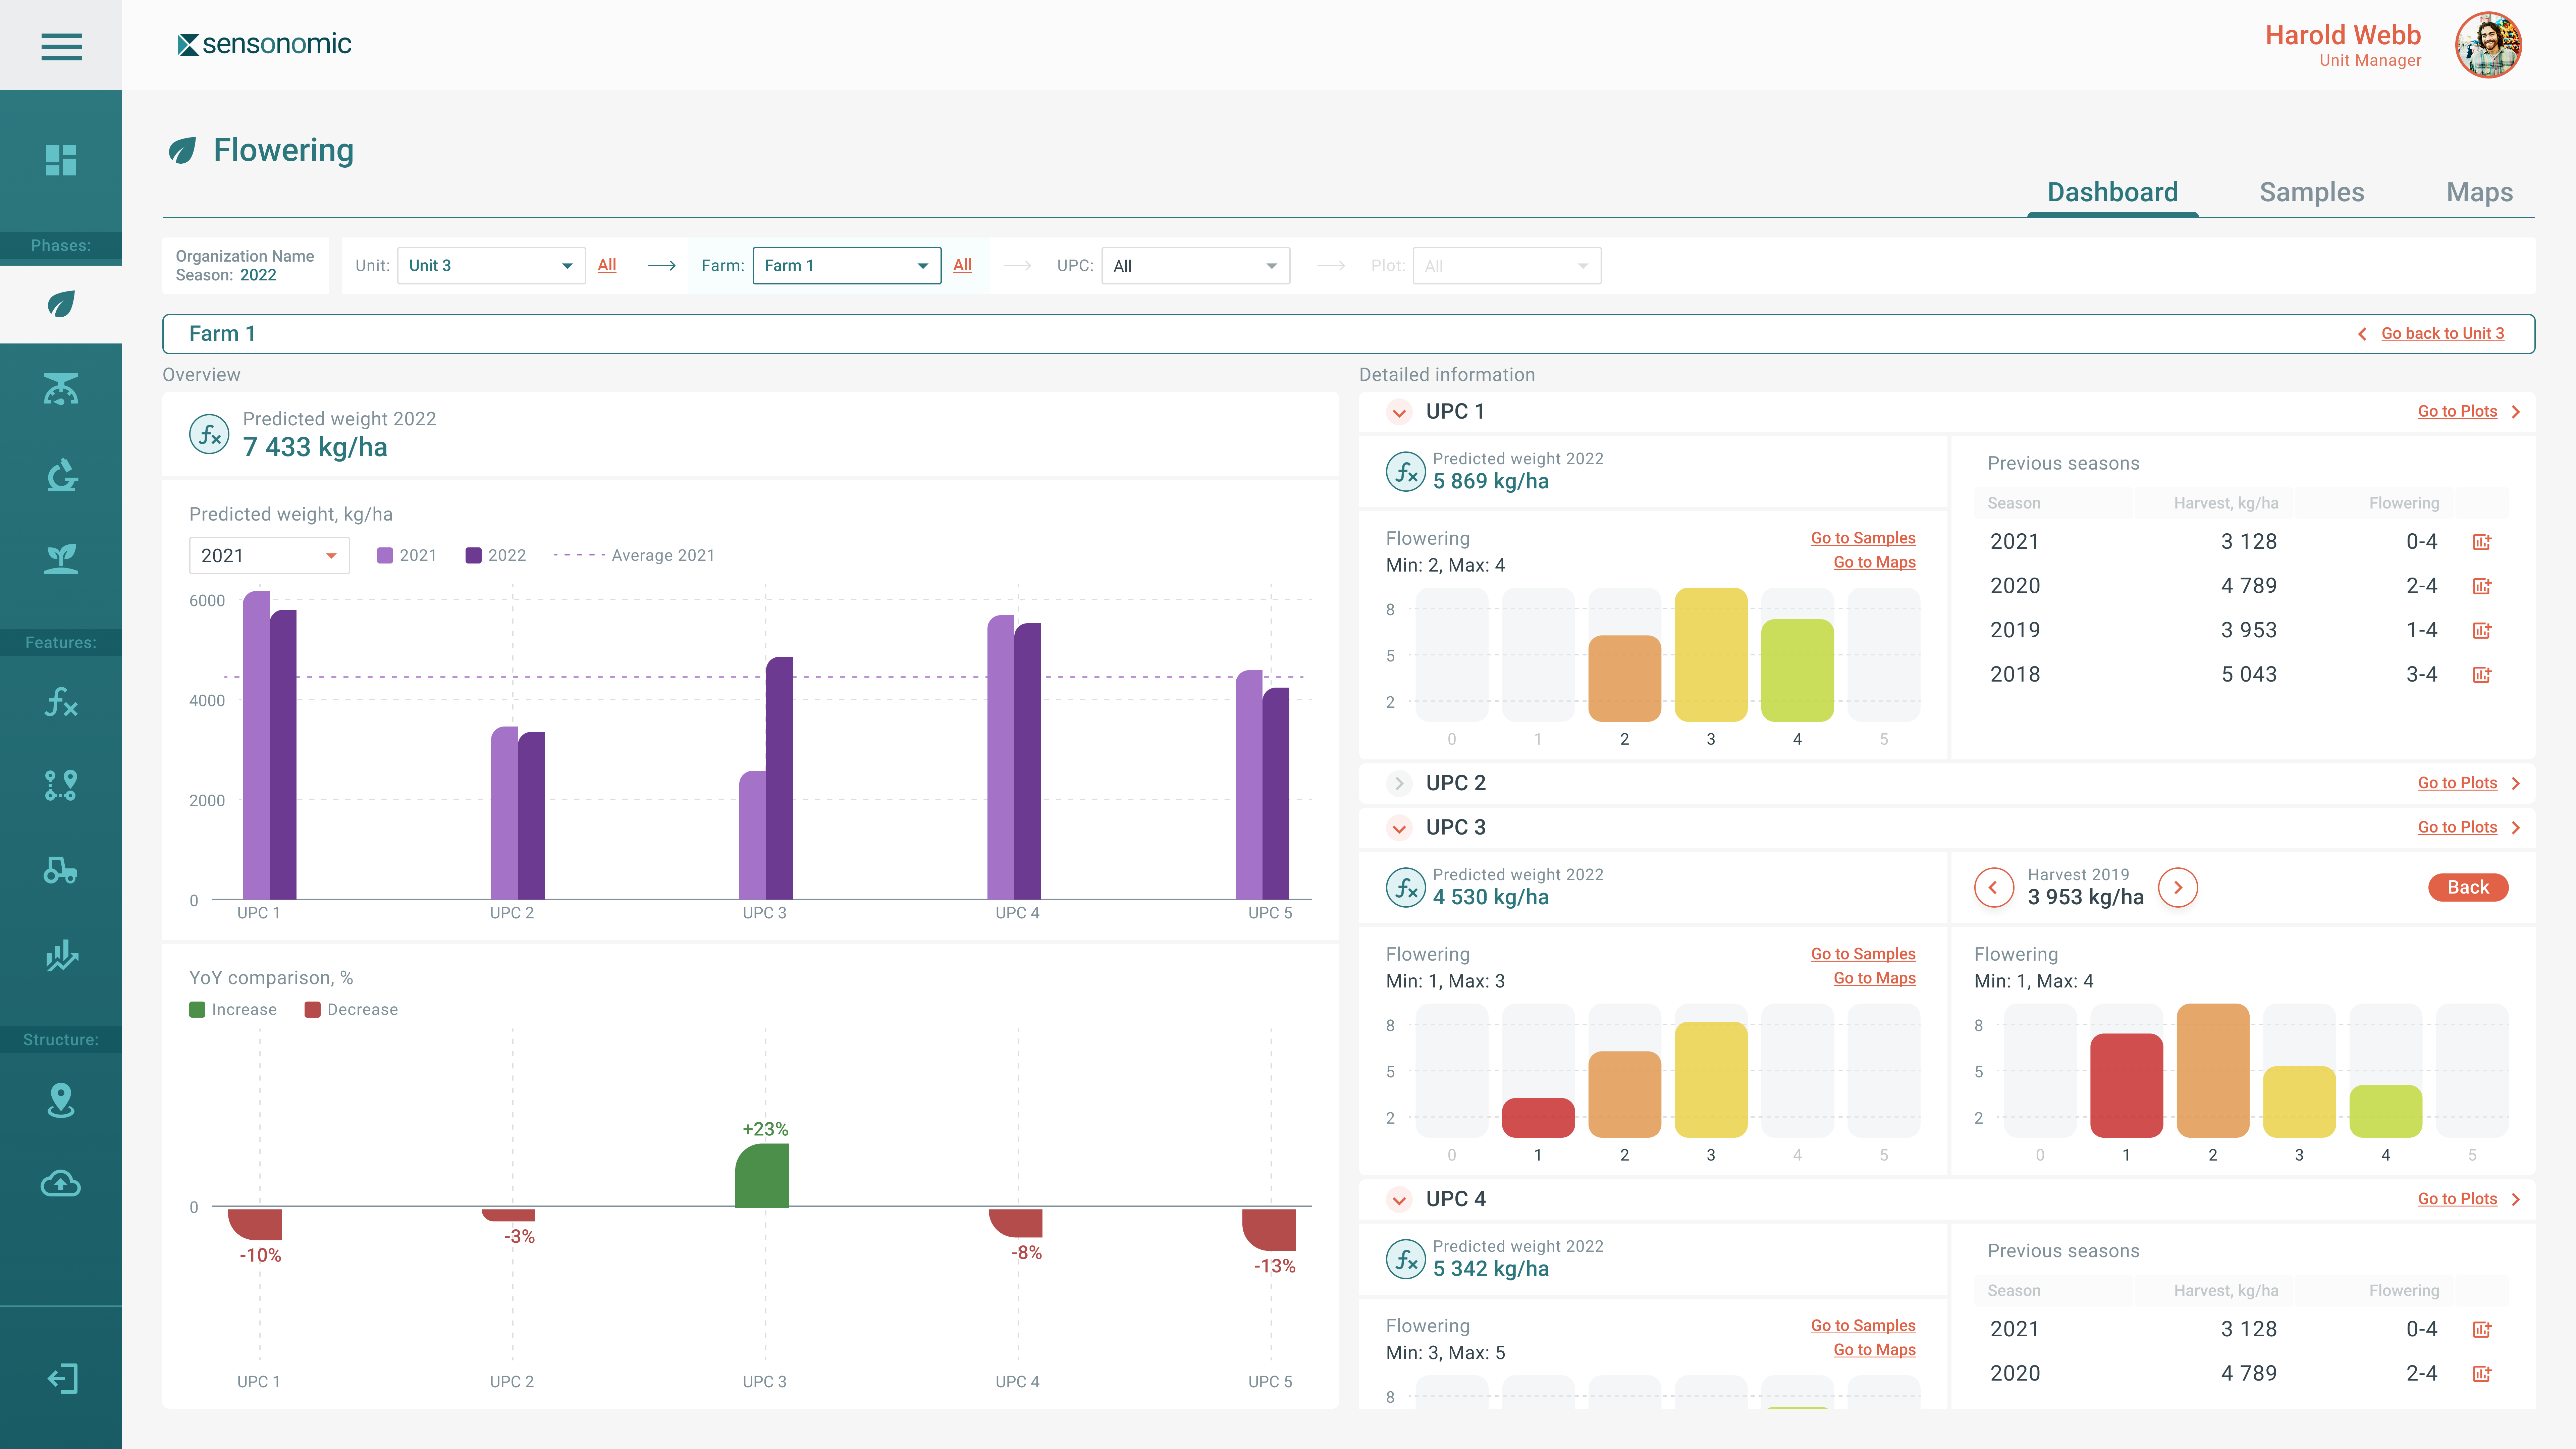Open the 2021 year comparison dropdown
Screen dimensions: 2576x1449
click(x=269, y=555)
